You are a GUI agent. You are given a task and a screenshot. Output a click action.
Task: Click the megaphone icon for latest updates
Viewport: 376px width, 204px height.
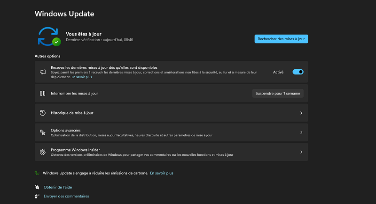pyautogui.click(x=42, y=72)
